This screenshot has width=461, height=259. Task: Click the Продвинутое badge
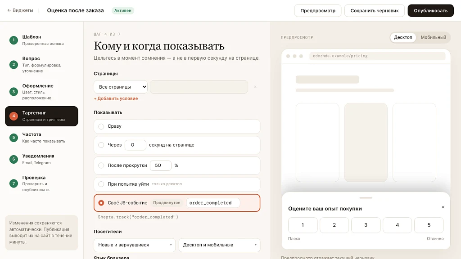pos(167,203)
